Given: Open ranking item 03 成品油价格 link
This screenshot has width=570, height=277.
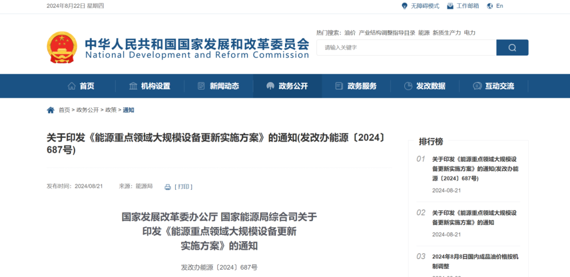Looking at the screenshot, I should coord(475,261).
